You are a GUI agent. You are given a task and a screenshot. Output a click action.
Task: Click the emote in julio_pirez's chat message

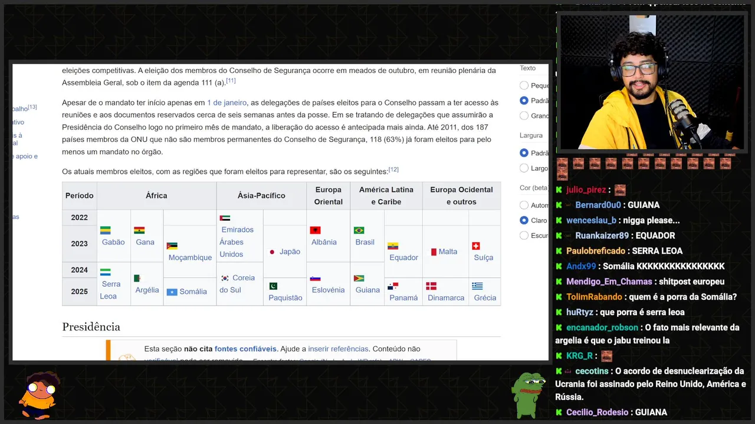[620, 190]
